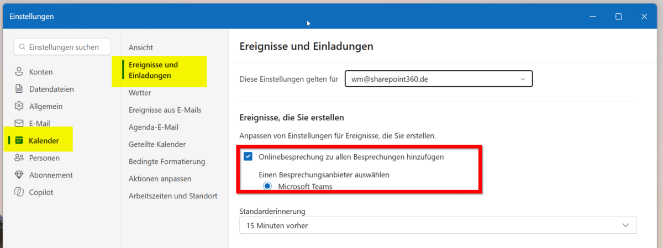
Task: Open Standarderinnerung dropdown 15 Minuten vorher
Action: (x=438, y=225)
